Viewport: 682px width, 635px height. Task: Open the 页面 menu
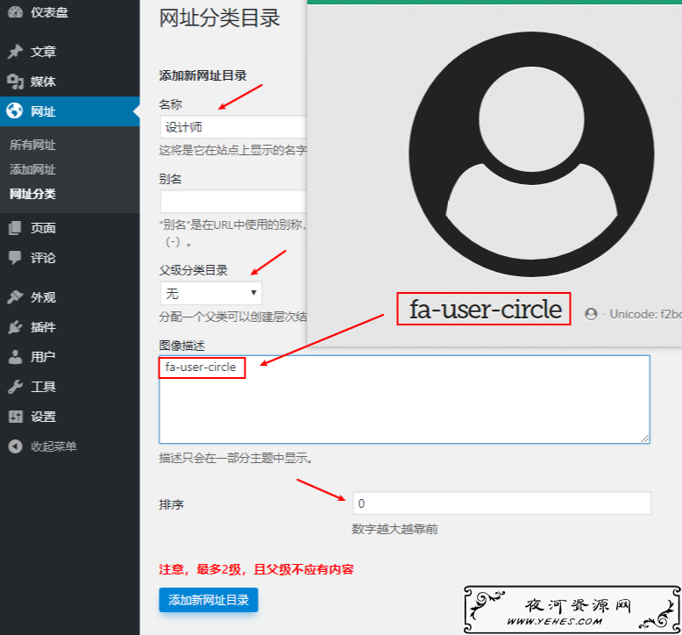point(69,228)
